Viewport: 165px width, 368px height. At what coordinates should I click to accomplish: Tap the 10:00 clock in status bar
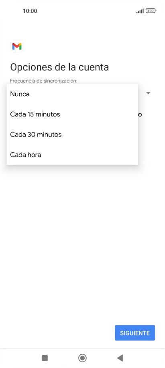coord(30,11)
